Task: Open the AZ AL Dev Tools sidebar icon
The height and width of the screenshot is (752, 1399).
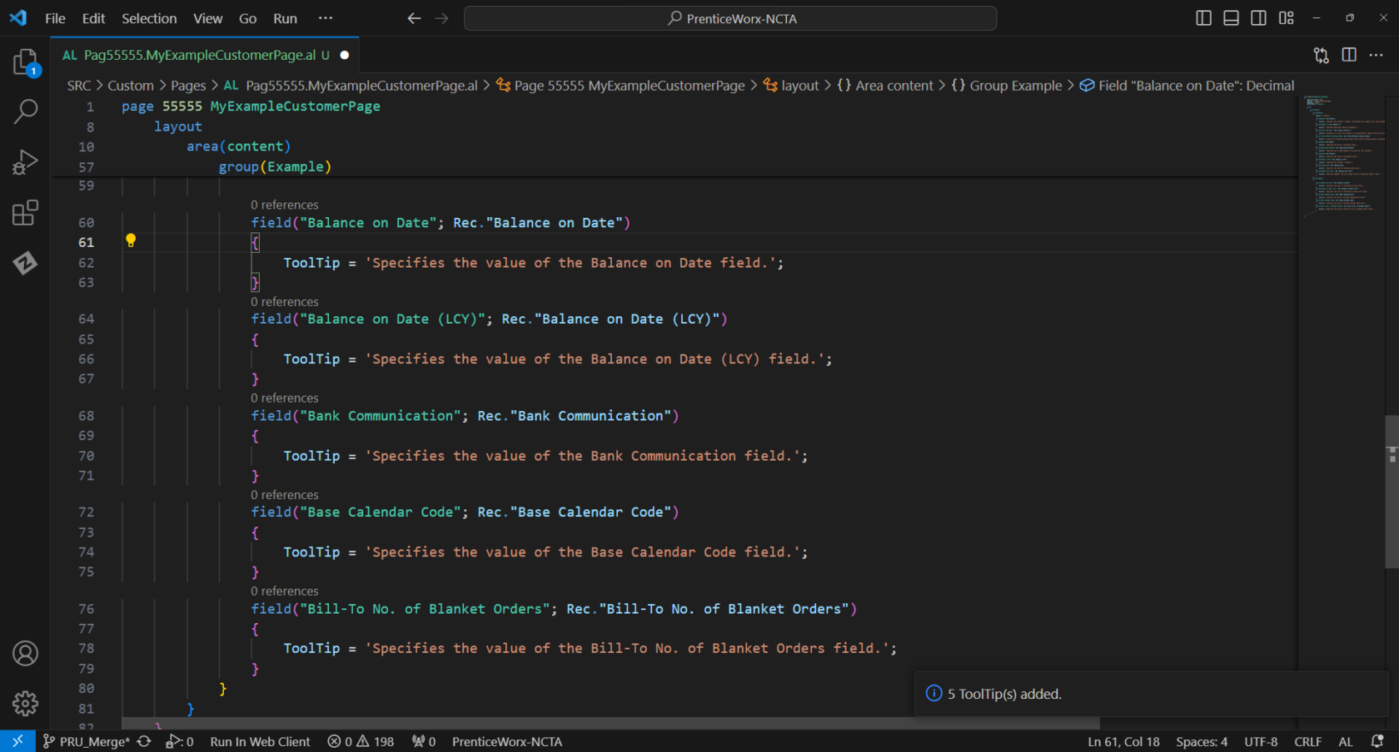Action: pos(25,264)
